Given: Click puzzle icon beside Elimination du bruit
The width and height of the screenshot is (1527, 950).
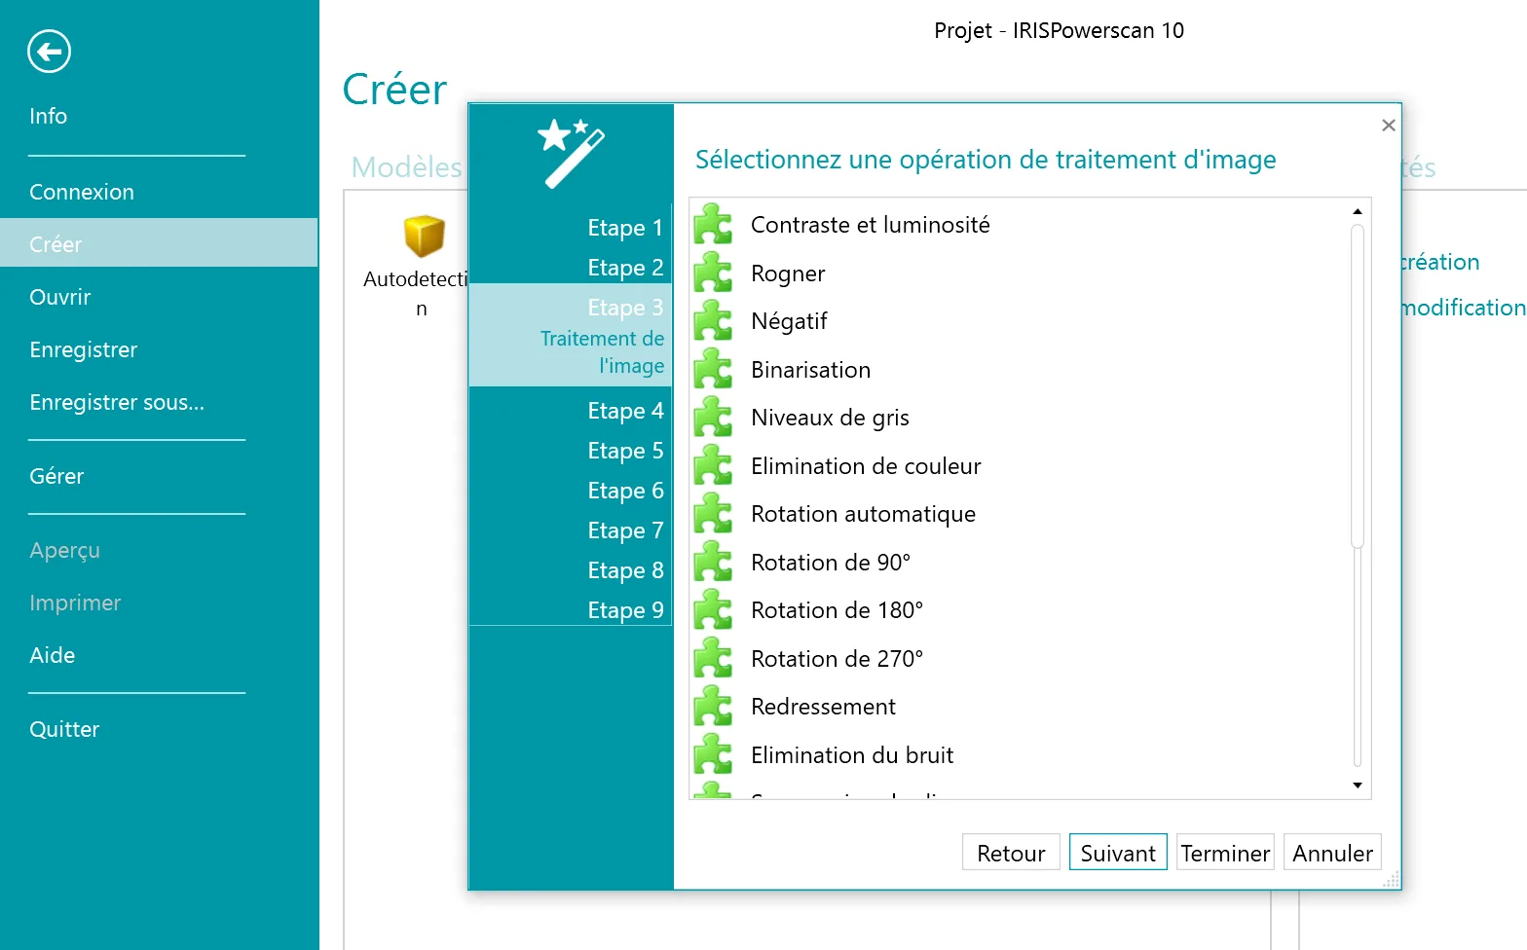Looking at the screenshot, I should point(713,755).
